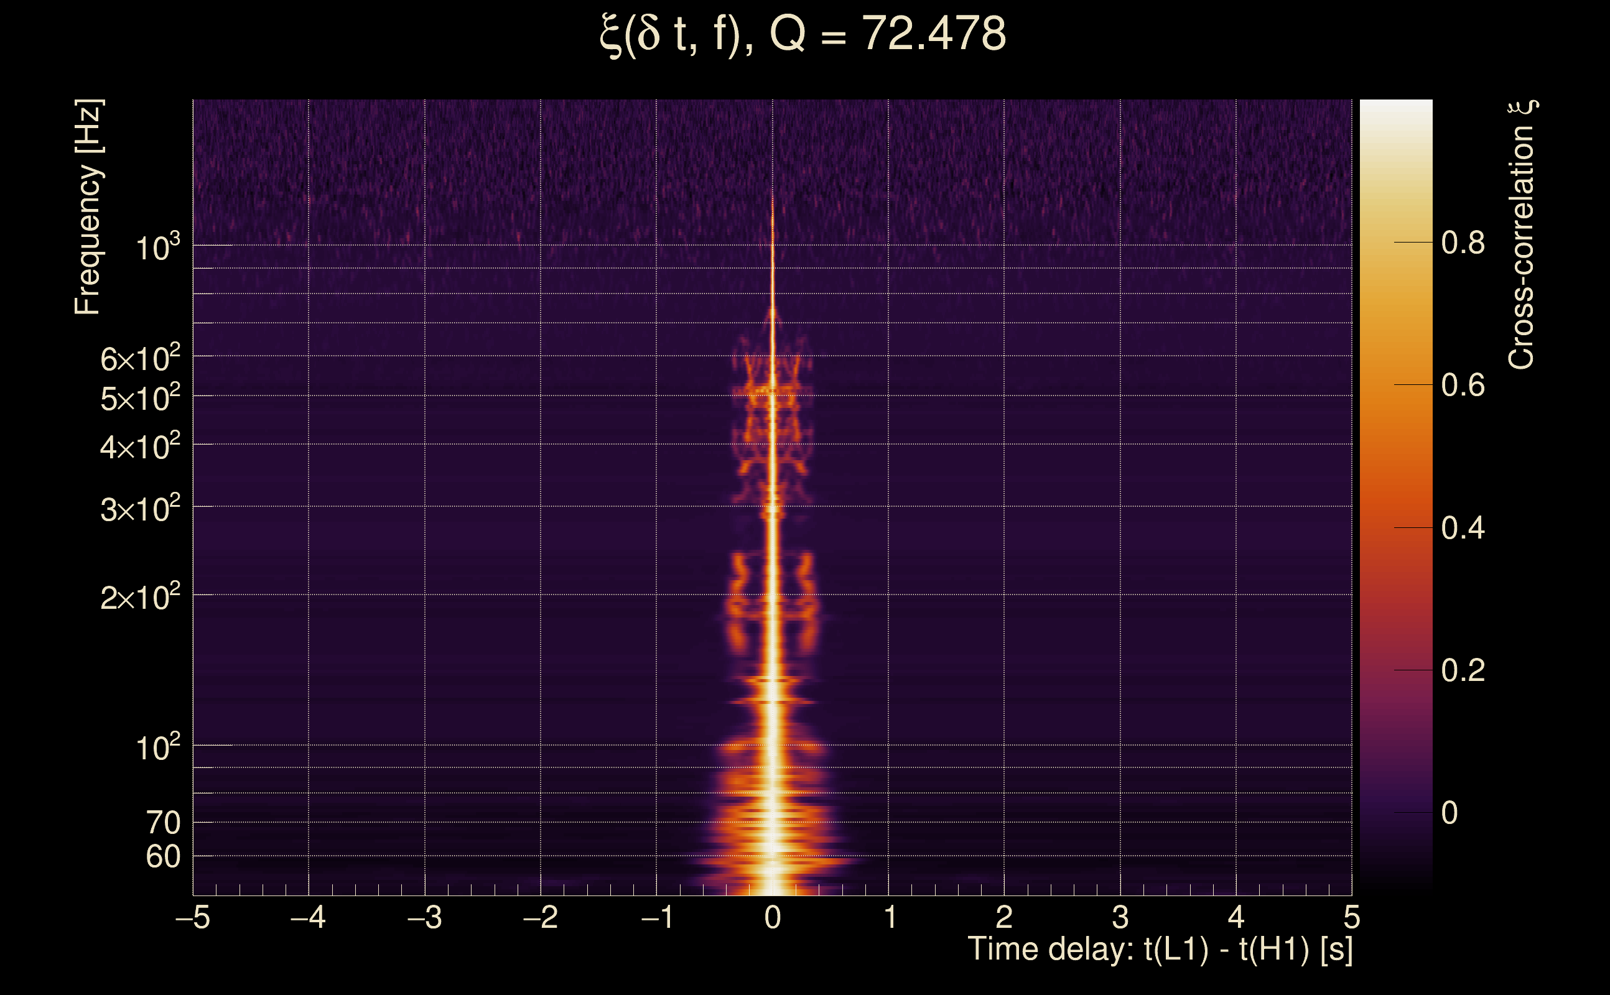Image resolution: width=1610 pixels, height=995 pixels.
Task: Click the Cross-correlation ξ colorbar label
Action: point(1522,234)
